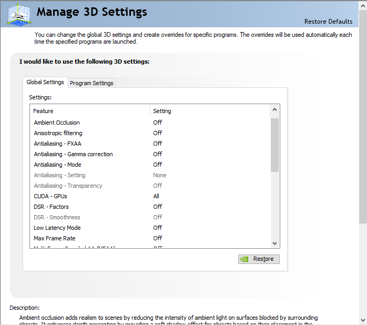The width and height of the screenshot is (367, 325).
Task: Open the Max Frame Rate Off value
Action: click(x=158, y=238)
